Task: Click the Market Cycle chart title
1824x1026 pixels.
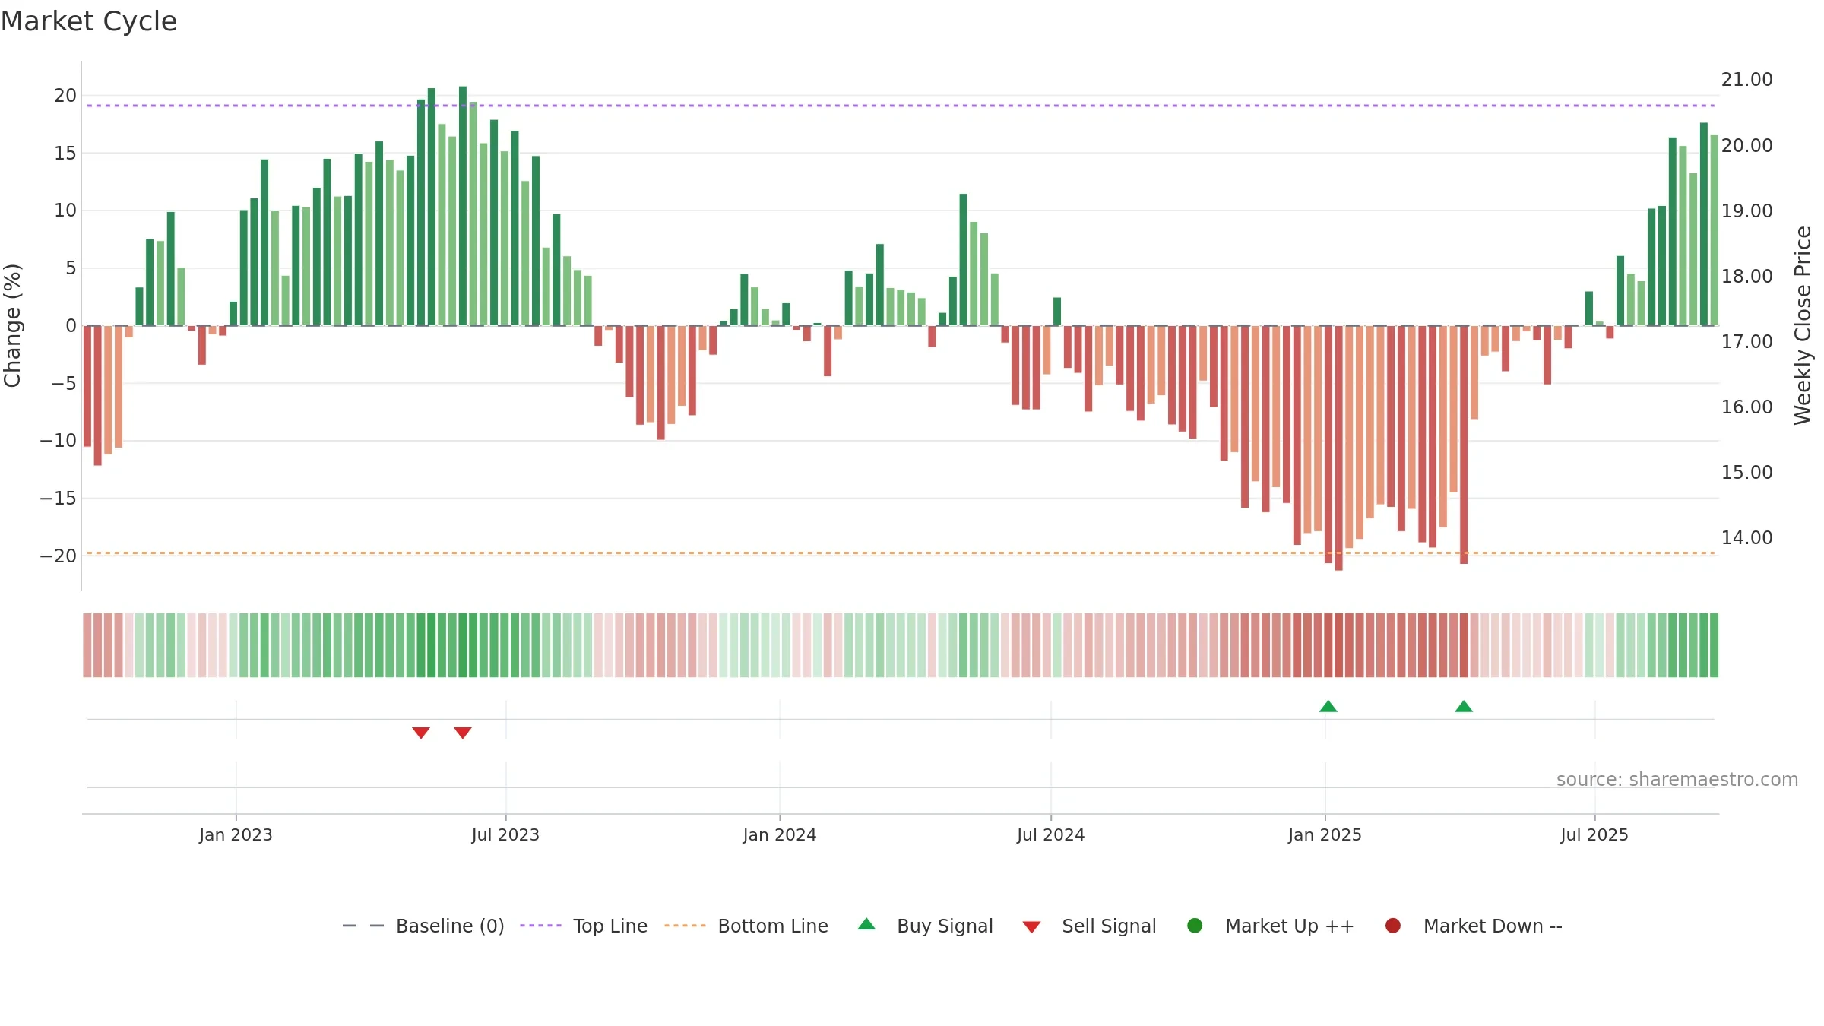Action: tap(89, 21)
